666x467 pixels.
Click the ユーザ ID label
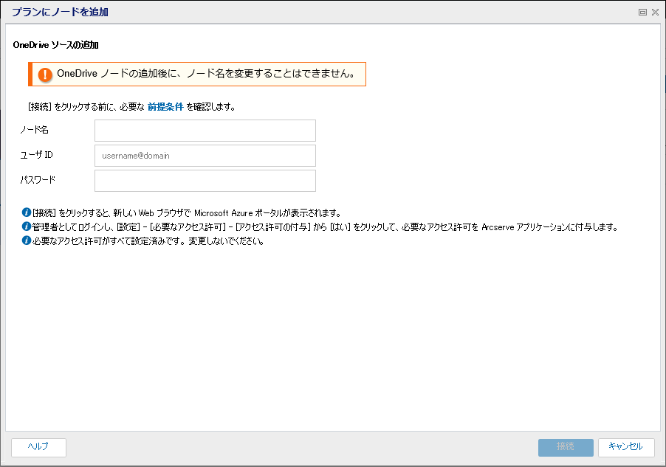pyautogui.click(x=36, y=155)
